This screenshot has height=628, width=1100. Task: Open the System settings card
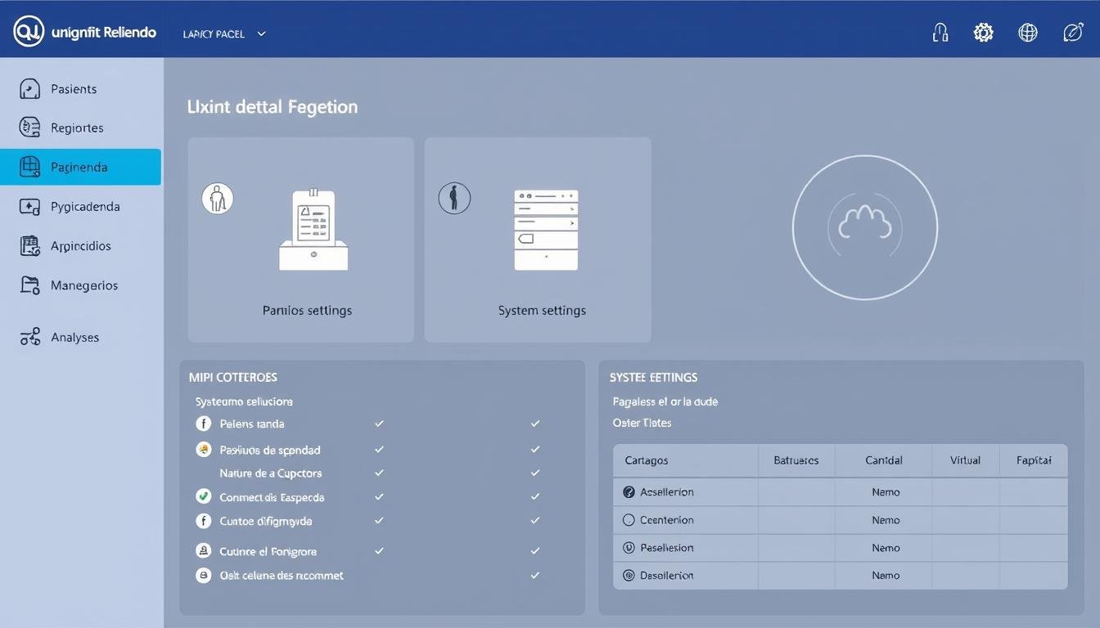coord(538,240)
